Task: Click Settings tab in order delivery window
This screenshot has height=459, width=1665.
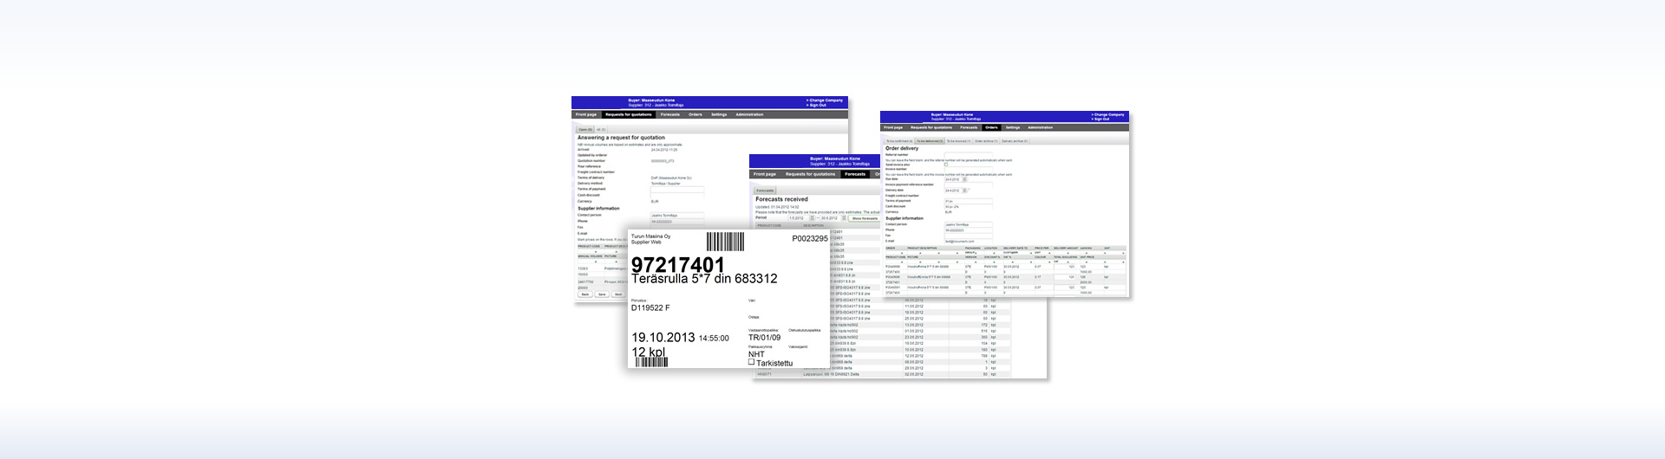Action: 1013,127
